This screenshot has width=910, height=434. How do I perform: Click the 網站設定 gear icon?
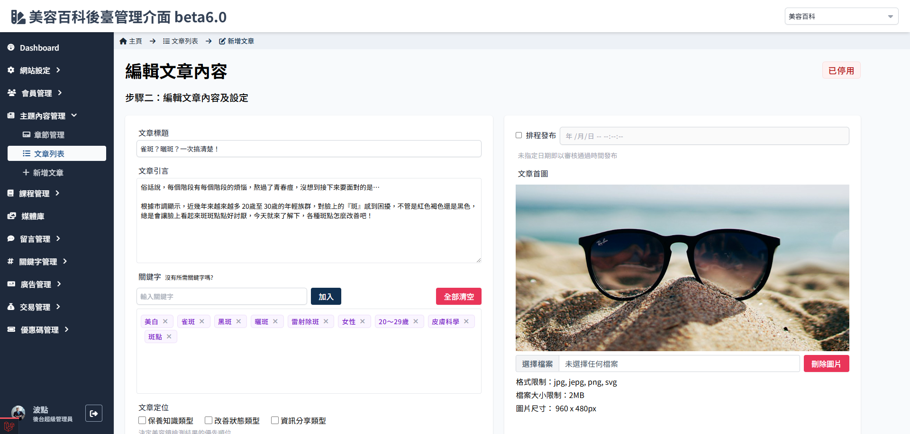pyautogui.click(x=11, y=70)
